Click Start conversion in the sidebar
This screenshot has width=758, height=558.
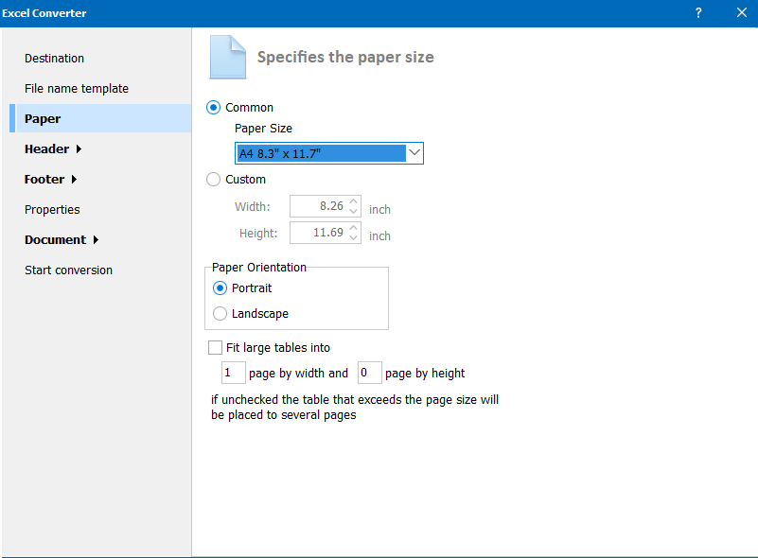(x=68, y=270)
